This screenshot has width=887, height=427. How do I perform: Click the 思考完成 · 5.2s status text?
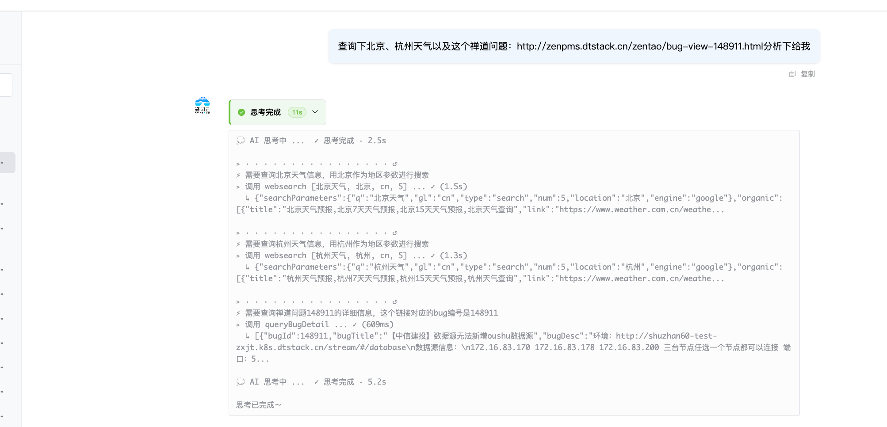point(355,382)
